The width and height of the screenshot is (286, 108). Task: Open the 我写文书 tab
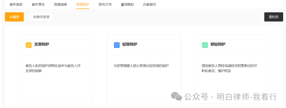(105, 4)
